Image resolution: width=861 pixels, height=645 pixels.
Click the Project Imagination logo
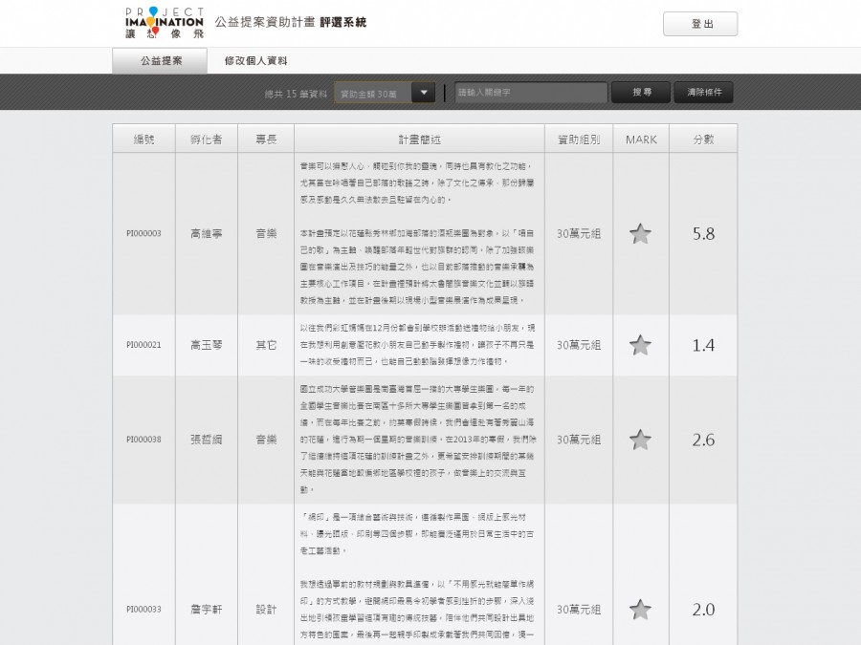[x=162, y=21]
